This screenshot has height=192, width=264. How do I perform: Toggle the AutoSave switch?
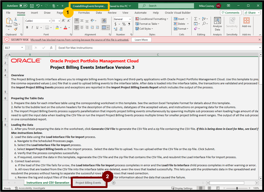click(23, 6)
